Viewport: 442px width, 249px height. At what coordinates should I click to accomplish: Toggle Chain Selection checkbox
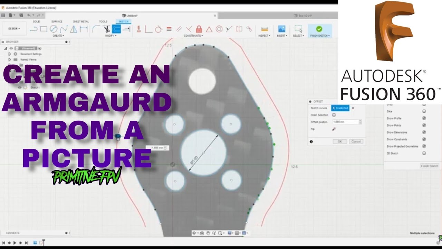(x=334, y=115)
